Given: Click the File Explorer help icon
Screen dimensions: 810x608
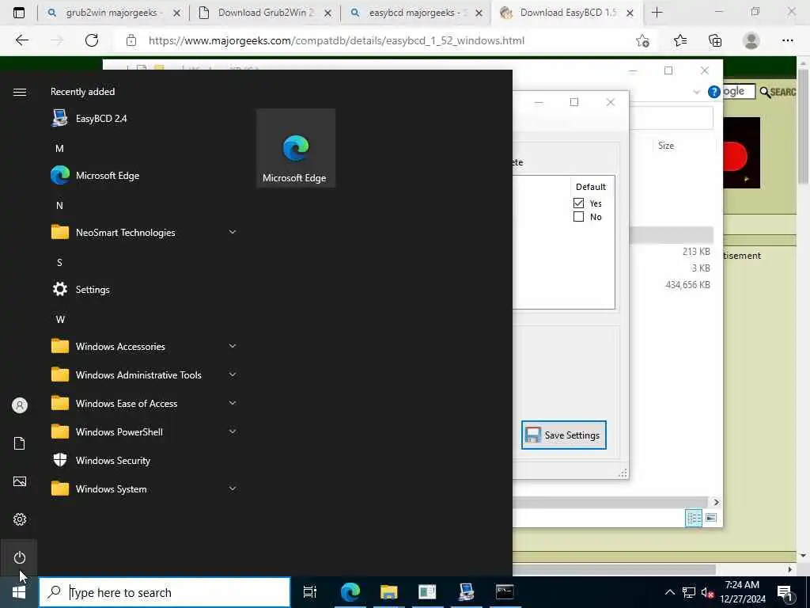Looking at the screenshot, I should pyautogui.click(x=714, y=92).
